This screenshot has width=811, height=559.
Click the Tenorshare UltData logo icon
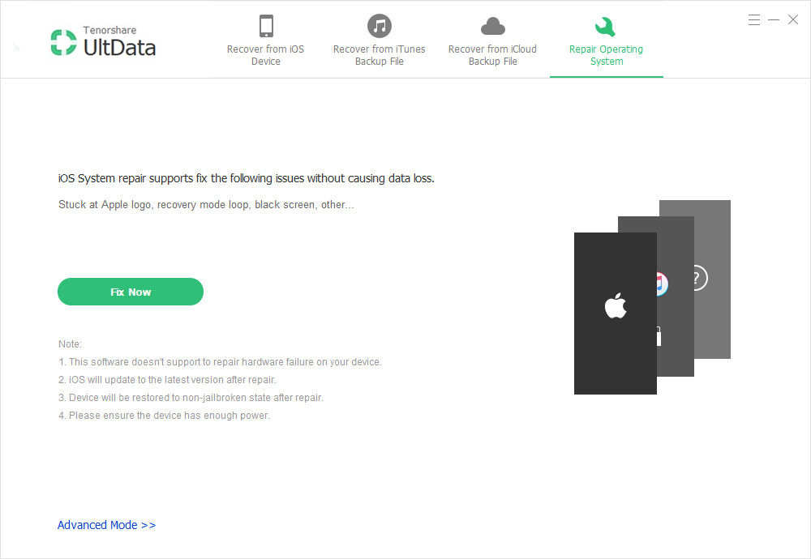[x=63, y=42]
